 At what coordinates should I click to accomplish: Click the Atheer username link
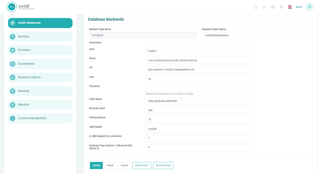[x=299, y=7]
